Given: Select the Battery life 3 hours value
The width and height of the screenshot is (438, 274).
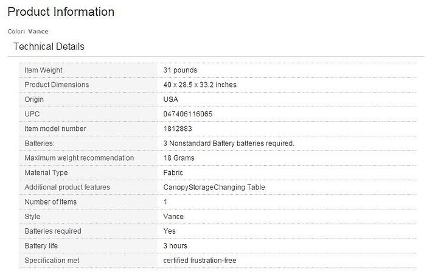Looking at the screenshot, I should click(175, 246).
